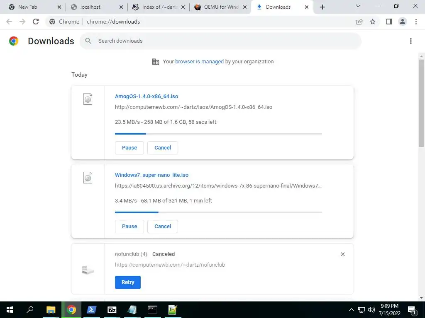Open Windows taskbar search
The width and height of the screenshot is (425, 318).
30,310
